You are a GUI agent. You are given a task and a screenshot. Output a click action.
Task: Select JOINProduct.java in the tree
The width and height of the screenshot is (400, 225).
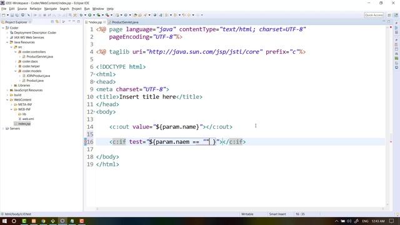[38, 76]
